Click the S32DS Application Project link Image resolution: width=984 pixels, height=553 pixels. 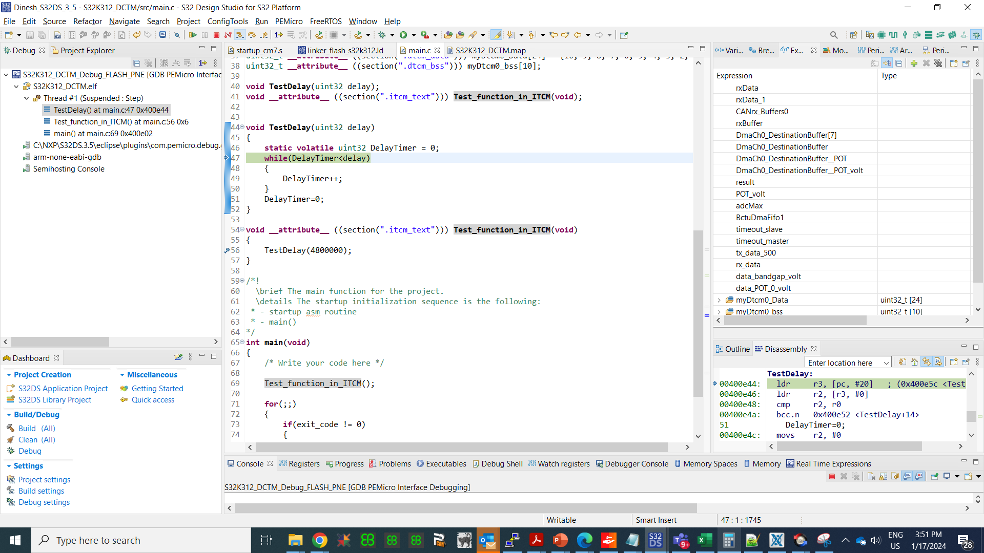(63, 388)
